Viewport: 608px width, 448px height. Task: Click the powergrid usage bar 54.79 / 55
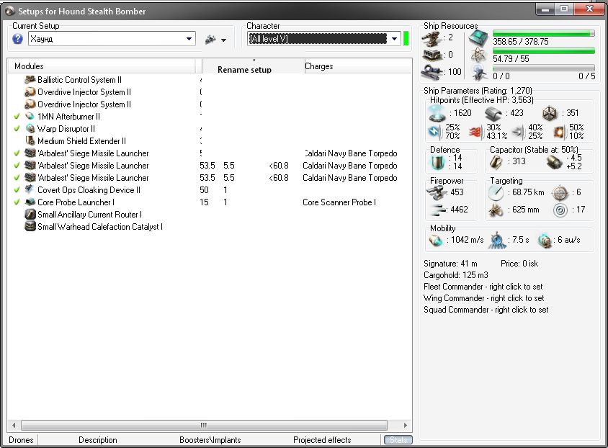click(x=544, y=50)
